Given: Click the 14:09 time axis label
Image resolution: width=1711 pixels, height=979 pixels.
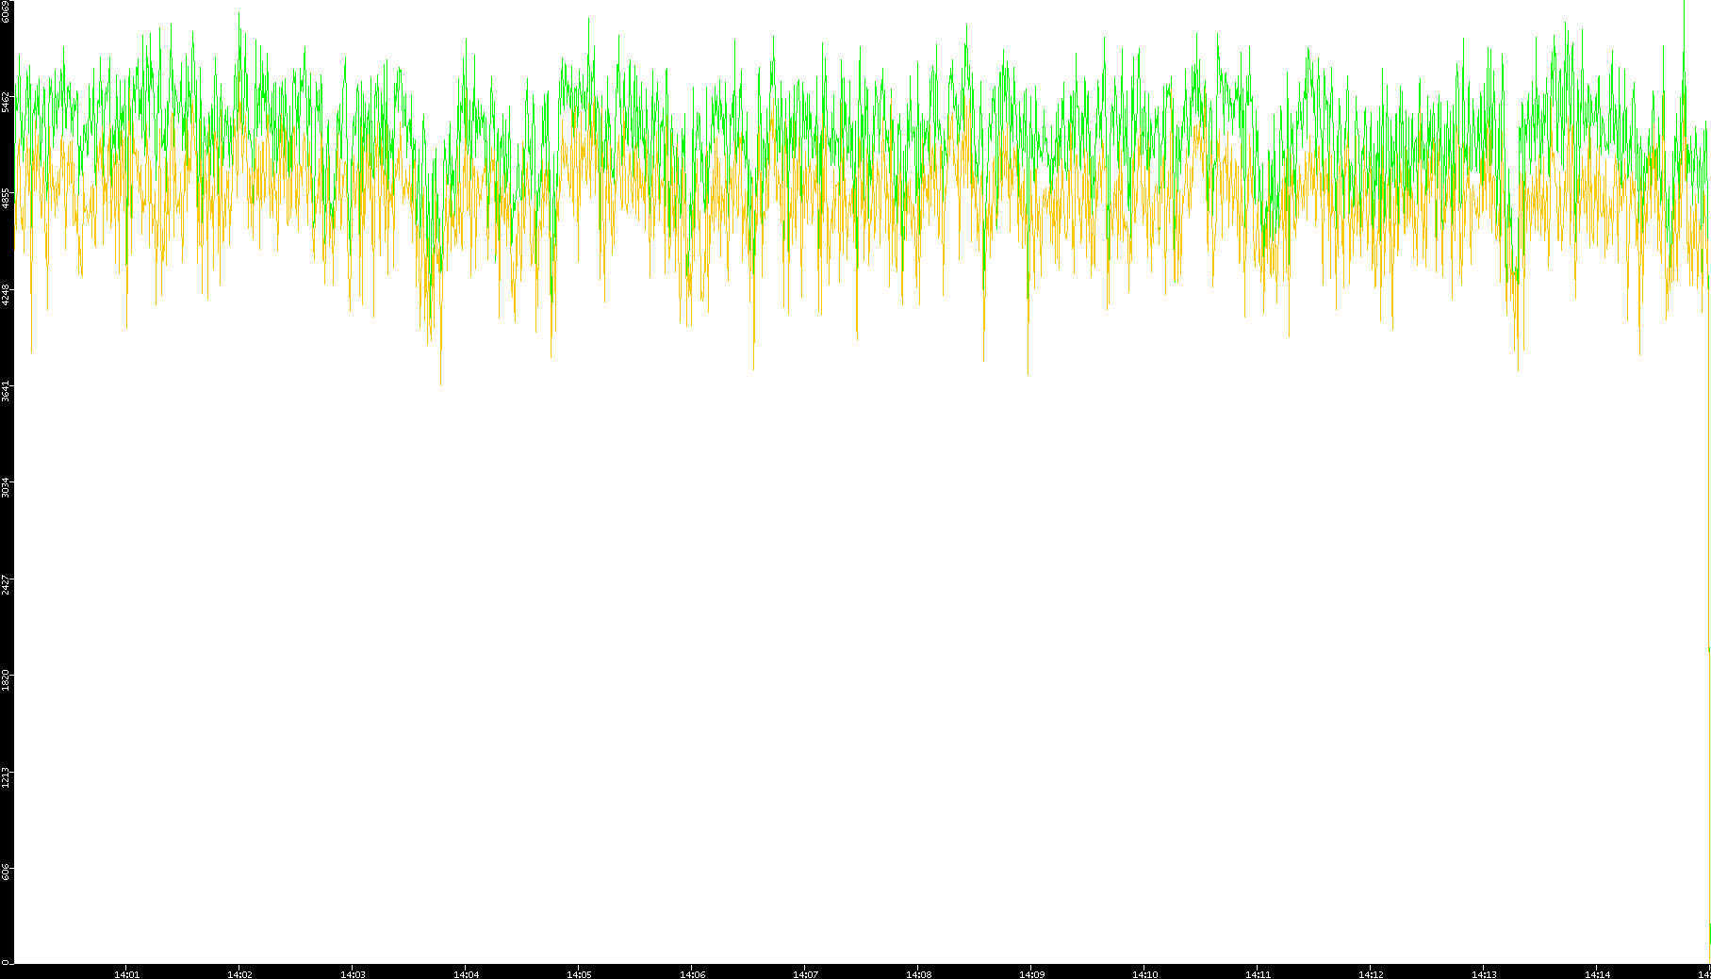Looking at the screenshot, I should 1031,973.
